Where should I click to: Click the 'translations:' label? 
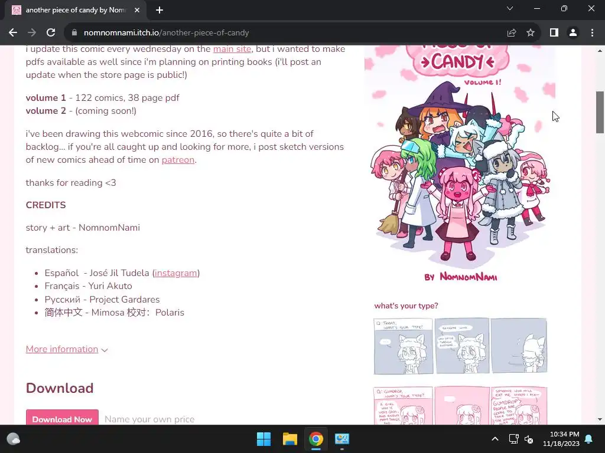(52, 250)
